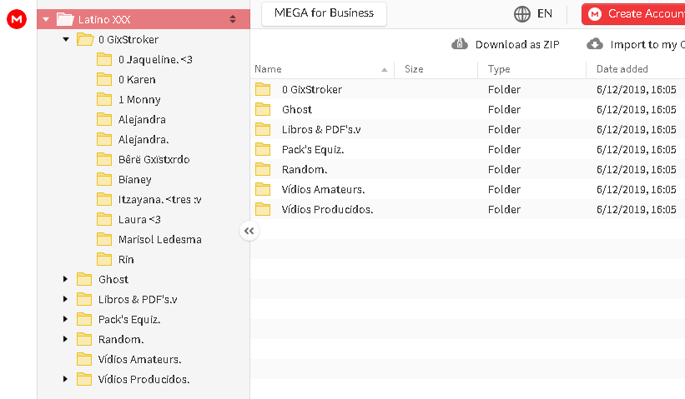Image resolution: width=685 pixels, height=399 pixels.
Task: Select the Vídios Amateurs. name in file list
Action: pyautogui.click(x=323, y=190)
